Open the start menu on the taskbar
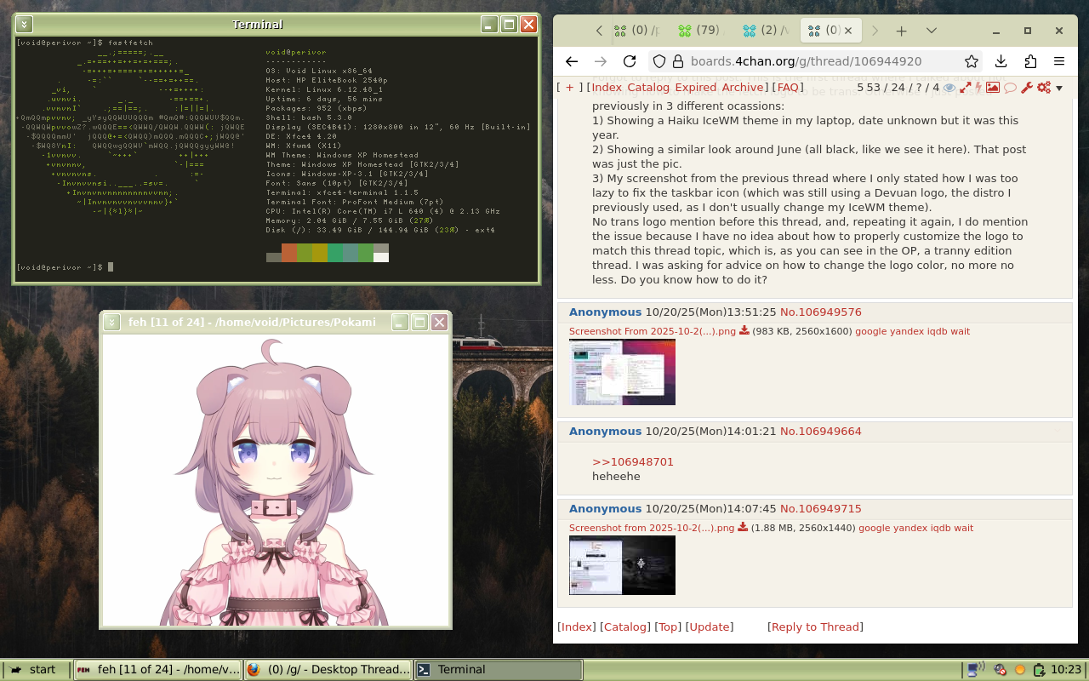Screen dimensions: 1089x681 (36, 670)
